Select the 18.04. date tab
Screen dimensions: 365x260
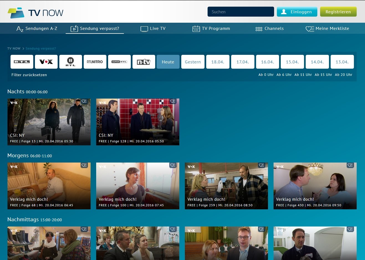[218, 62]
